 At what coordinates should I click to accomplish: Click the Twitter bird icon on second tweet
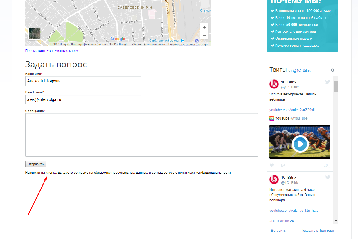point(328,178)
